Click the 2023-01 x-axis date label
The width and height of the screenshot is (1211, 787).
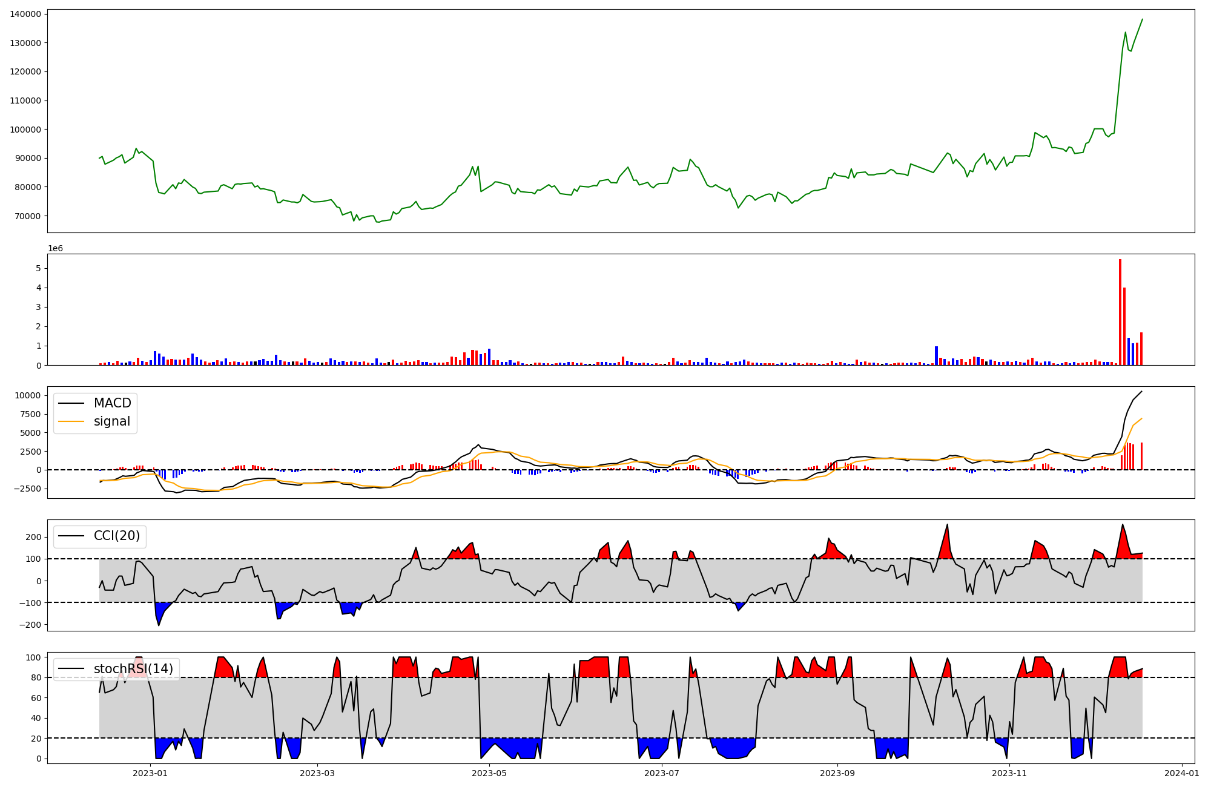click(150, 773)
